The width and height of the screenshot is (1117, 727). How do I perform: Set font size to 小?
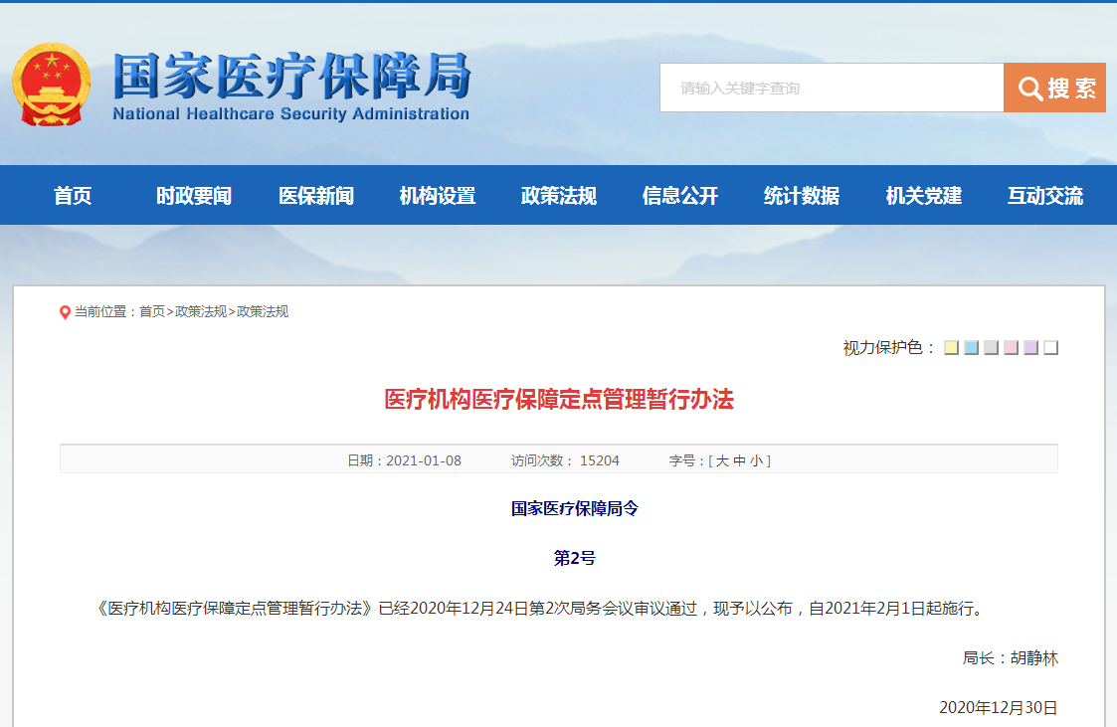click(x=757, y=460)
